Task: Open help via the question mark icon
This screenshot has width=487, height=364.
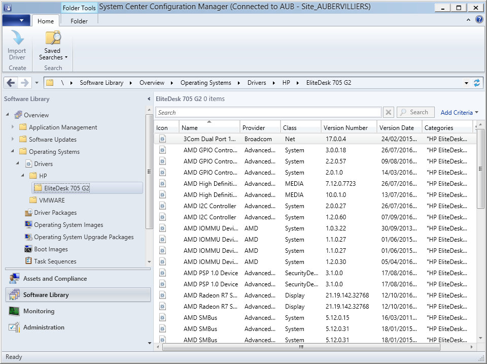Action: pos(479,20)
